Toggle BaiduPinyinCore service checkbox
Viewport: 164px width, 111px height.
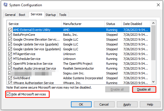(10, 35)
